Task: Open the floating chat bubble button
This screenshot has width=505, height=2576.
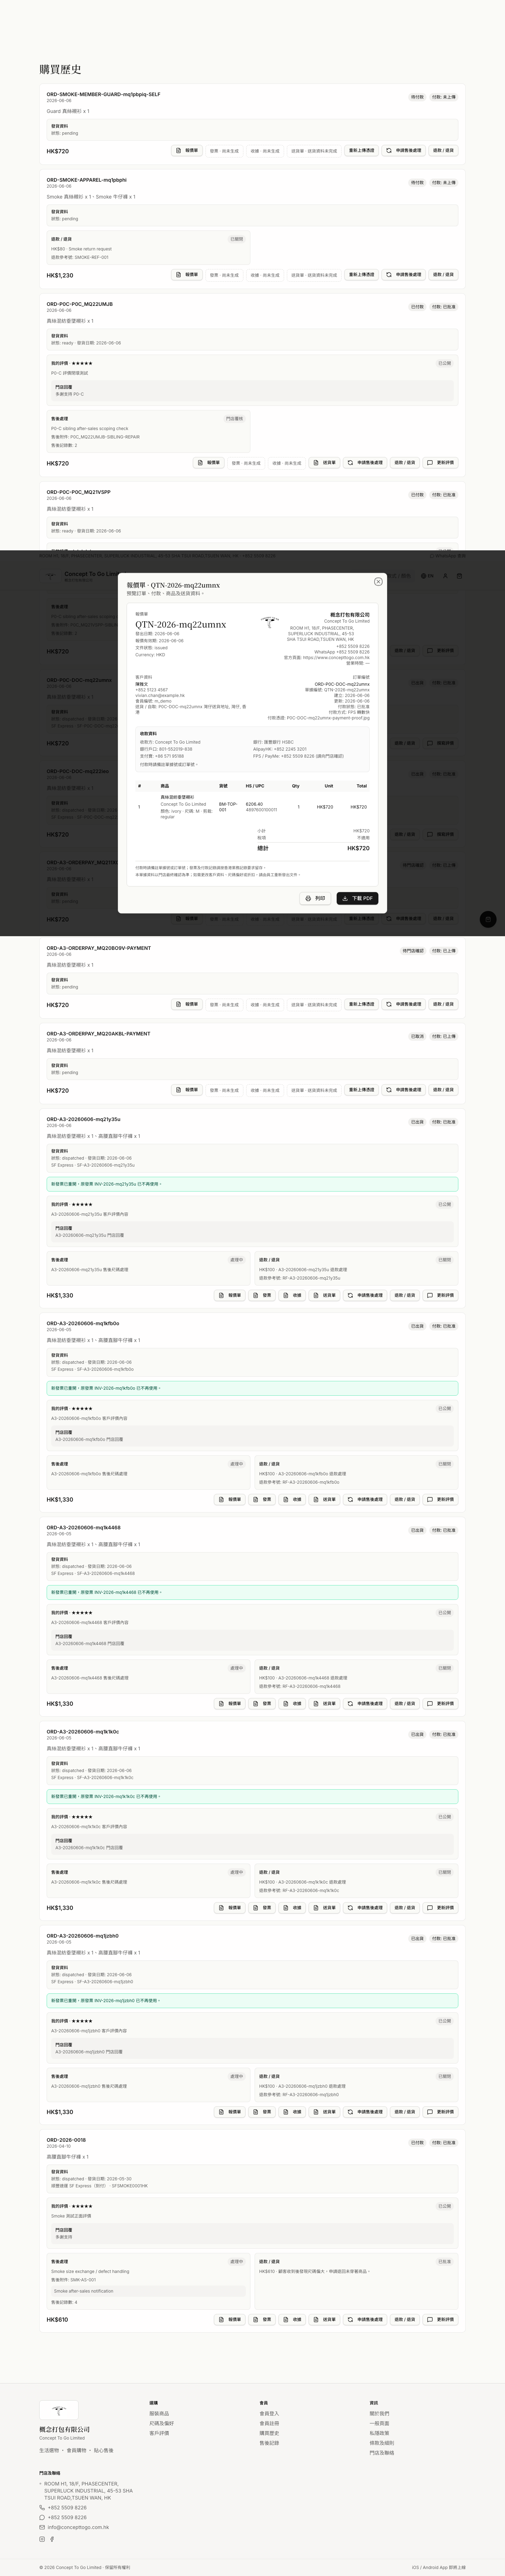Action: tap(488, 919)
